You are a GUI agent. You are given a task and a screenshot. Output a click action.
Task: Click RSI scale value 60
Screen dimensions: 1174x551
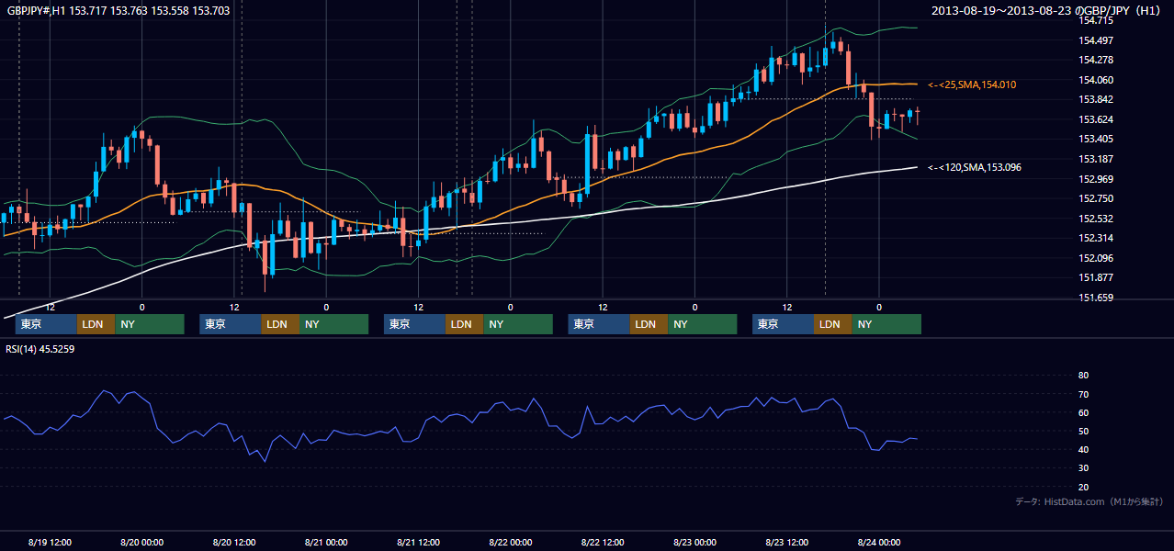point(1083,412)
